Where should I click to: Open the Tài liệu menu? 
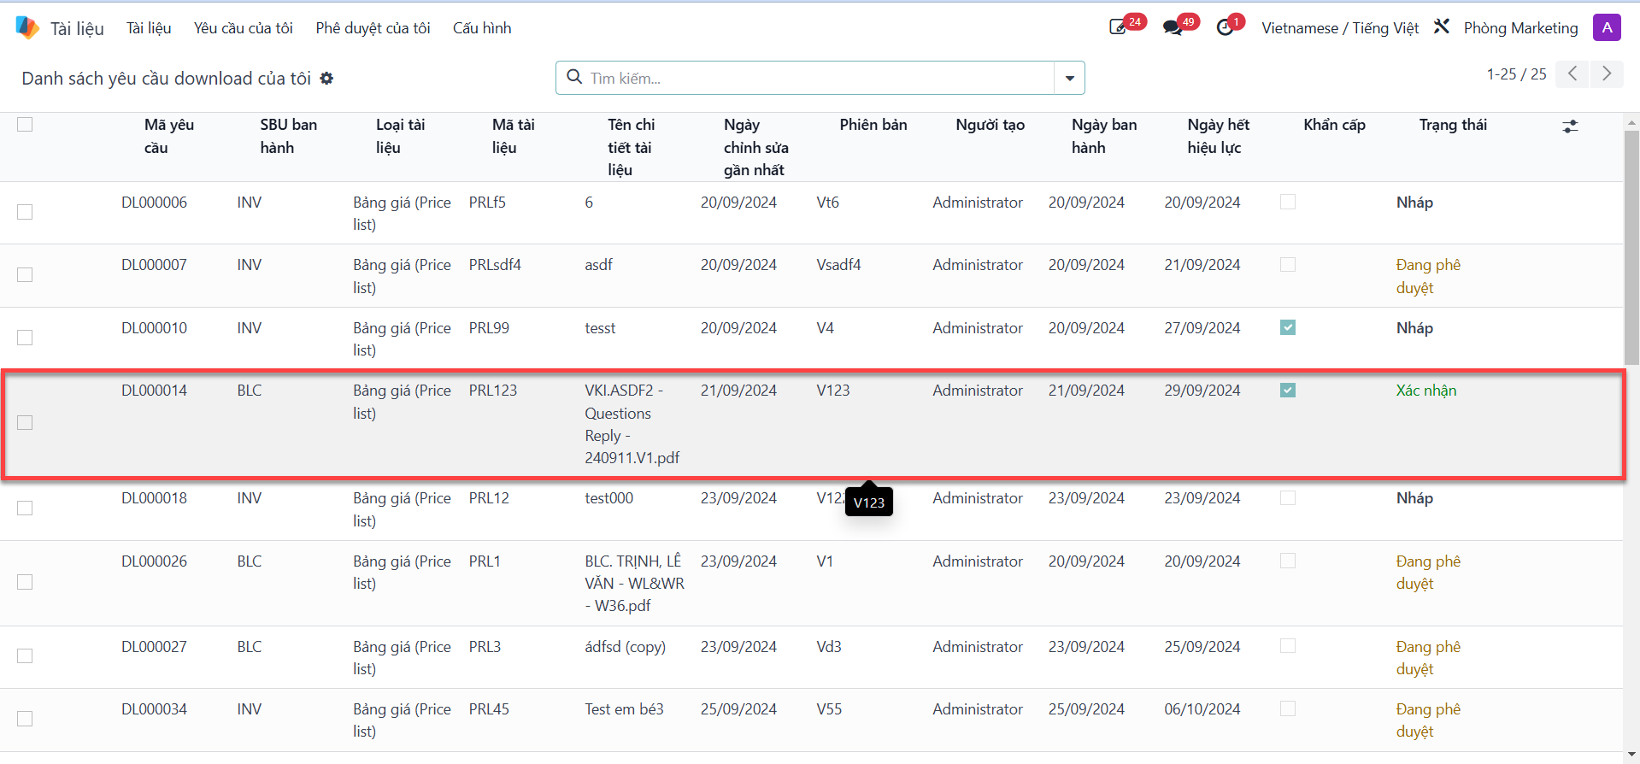pos(149,28)
